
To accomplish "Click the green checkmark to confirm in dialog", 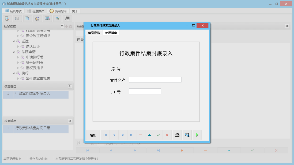I will [158, 135].
